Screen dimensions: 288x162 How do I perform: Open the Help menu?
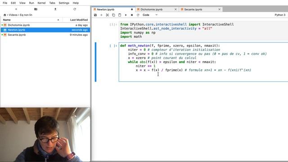[x=76, y=3]
